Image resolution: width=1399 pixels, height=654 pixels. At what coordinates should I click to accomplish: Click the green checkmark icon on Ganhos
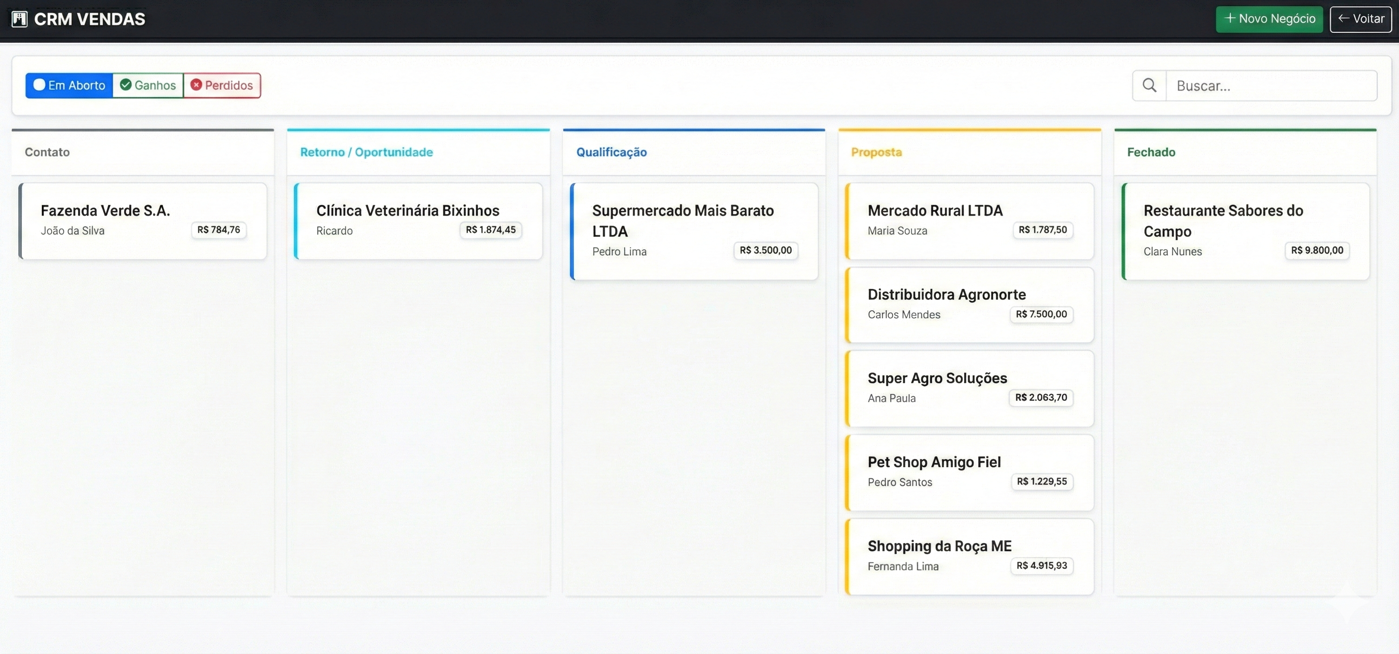pos(126,85)
